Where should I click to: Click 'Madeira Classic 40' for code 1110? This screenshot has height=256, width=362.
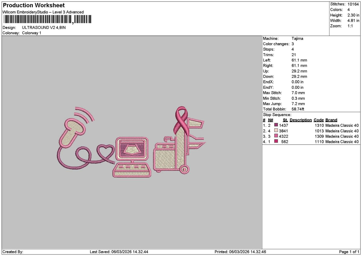click(x=342, y=142)
